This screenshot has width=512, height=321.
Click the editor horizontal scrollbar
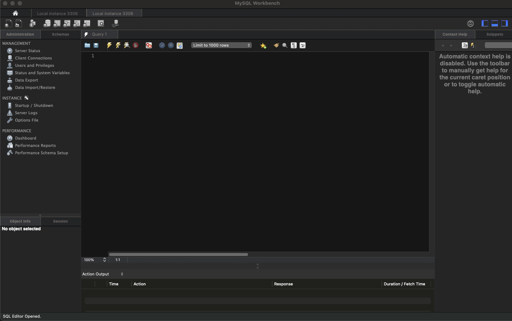point(178,254)
